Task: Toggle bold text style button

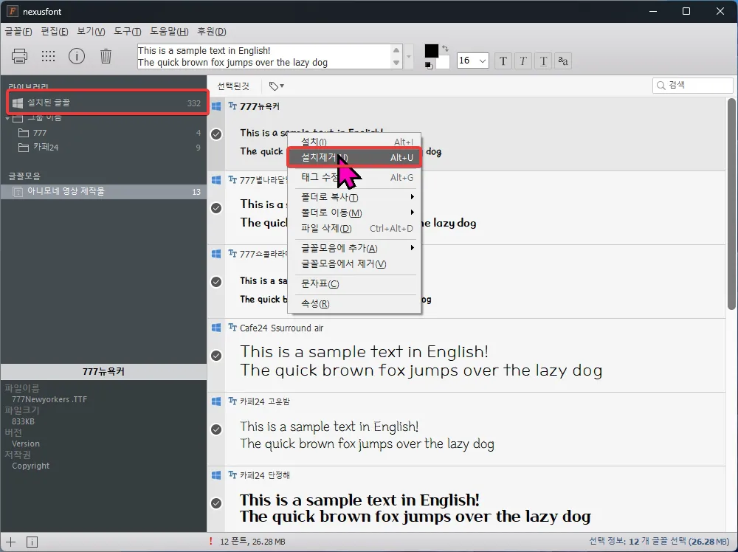Action: tap(503, 61)
